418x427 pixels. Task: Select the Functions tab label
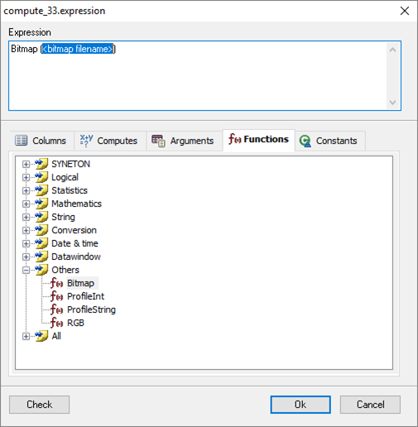click(x=266, y=139)
